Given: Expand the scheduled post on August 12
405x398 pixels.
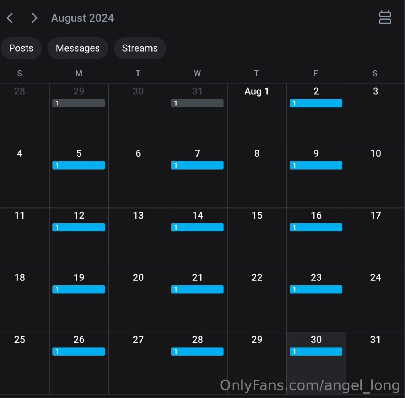Looking at the screenshot, I should (x=78, y=227).
